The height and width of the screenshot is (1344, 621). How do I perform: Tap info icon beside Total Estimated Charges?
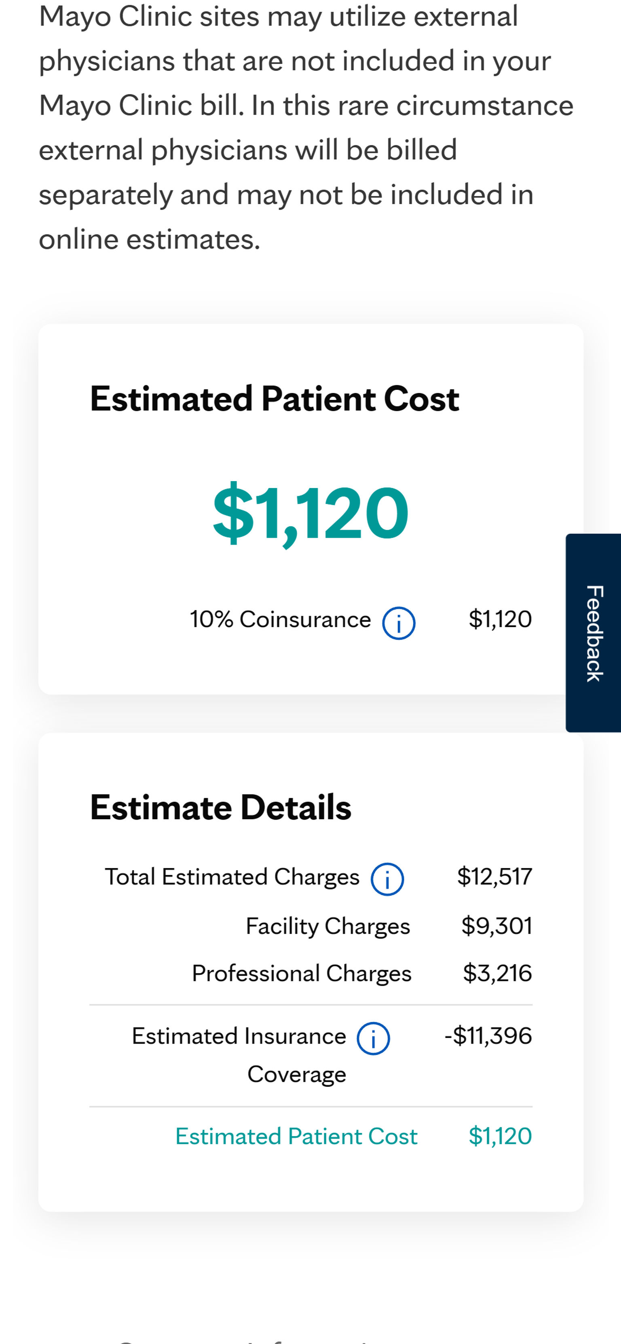(x=387, y=879)
